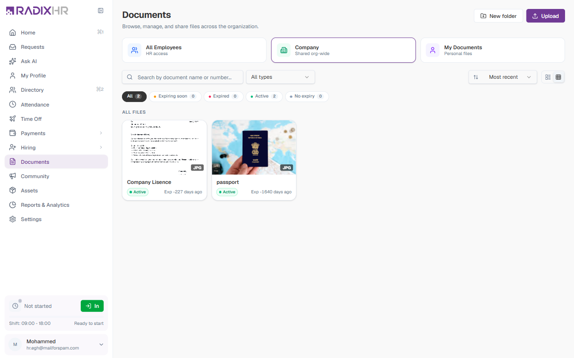Open the Company Lisence document thumbnail

coord(165,147)
